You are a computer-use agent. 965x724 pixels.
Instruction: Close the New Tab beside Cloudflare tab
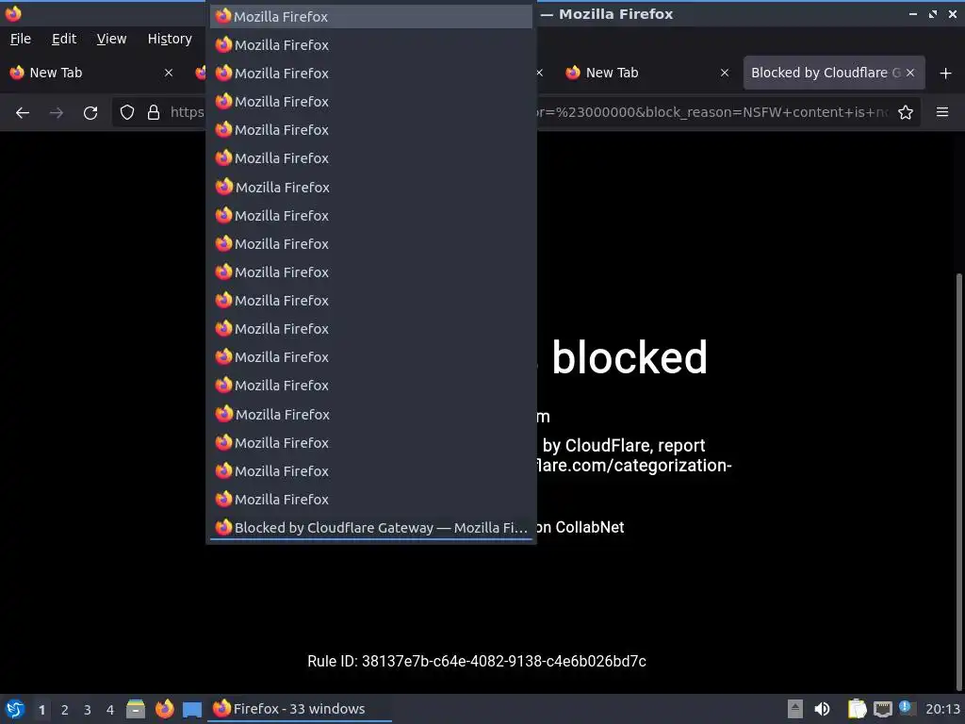(x=725, y=73)
